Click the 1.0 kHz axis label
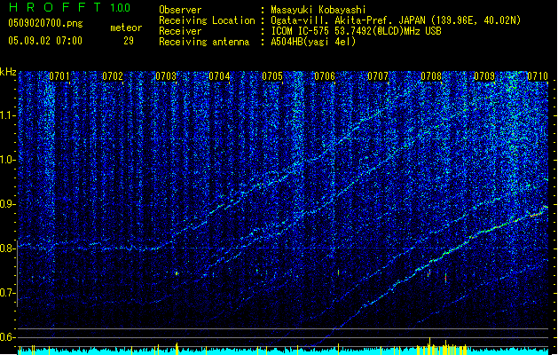 click(x=8, y=160)
